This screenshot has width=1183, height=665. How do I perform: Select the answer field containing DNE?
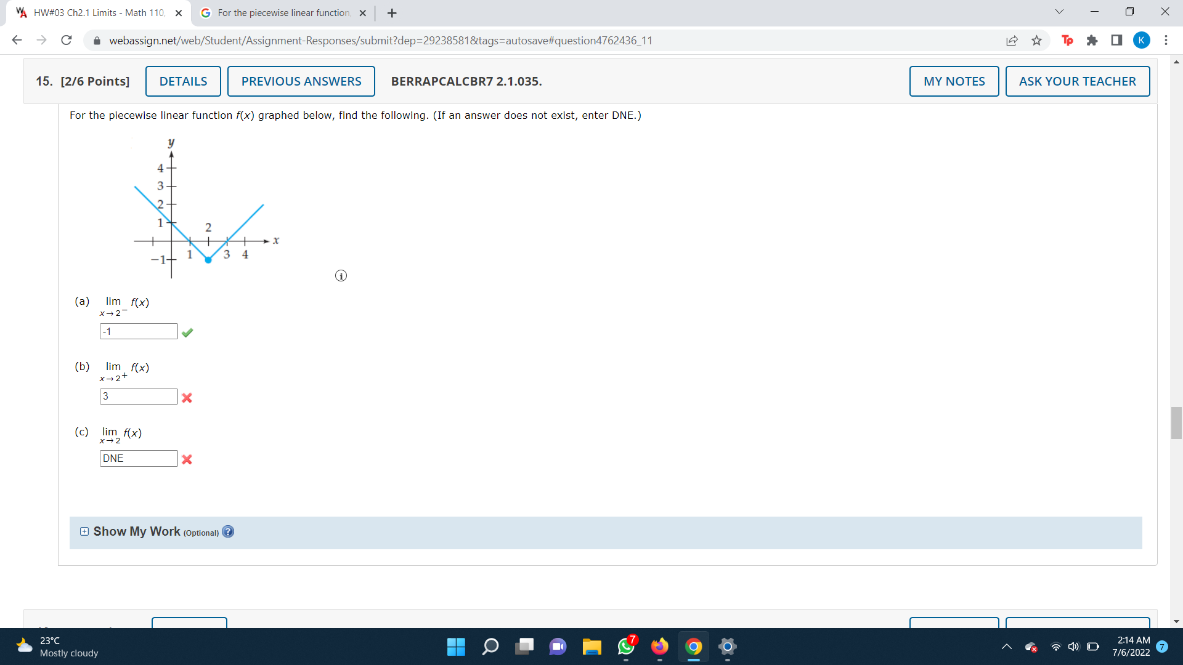(138, 458)
